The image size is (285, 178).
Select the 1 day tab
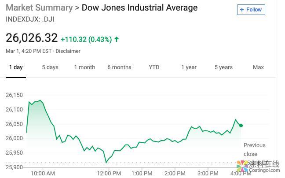tap(16, 67)
